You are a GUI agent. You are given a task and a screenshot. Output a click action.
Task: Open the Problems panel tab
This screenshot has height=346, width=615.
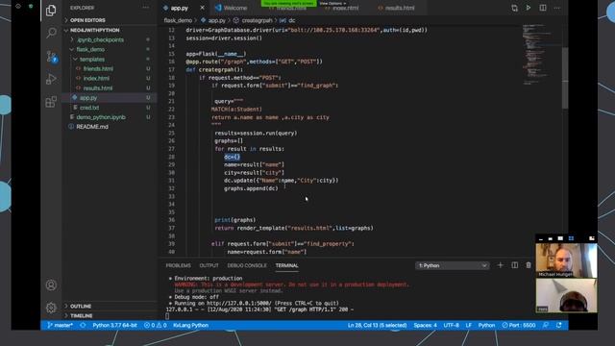point(178,265)
